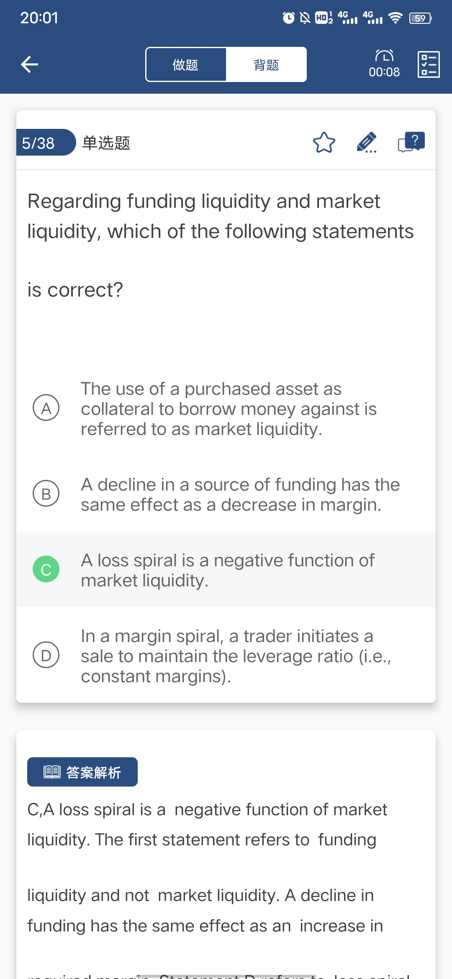452x979 pixels.
Task: Tap the loss spiral answer text
Action: [227, 570]
